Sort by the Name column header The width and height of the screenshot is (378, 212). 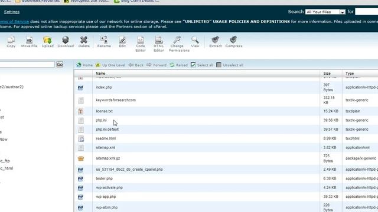pos(100,73)
